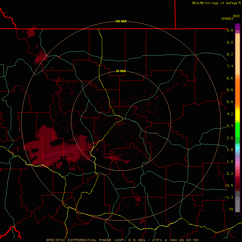Screen dimensions: 242x242
Task: Click the 50 NMI range ring label
Action: click(x=121, y=71)
